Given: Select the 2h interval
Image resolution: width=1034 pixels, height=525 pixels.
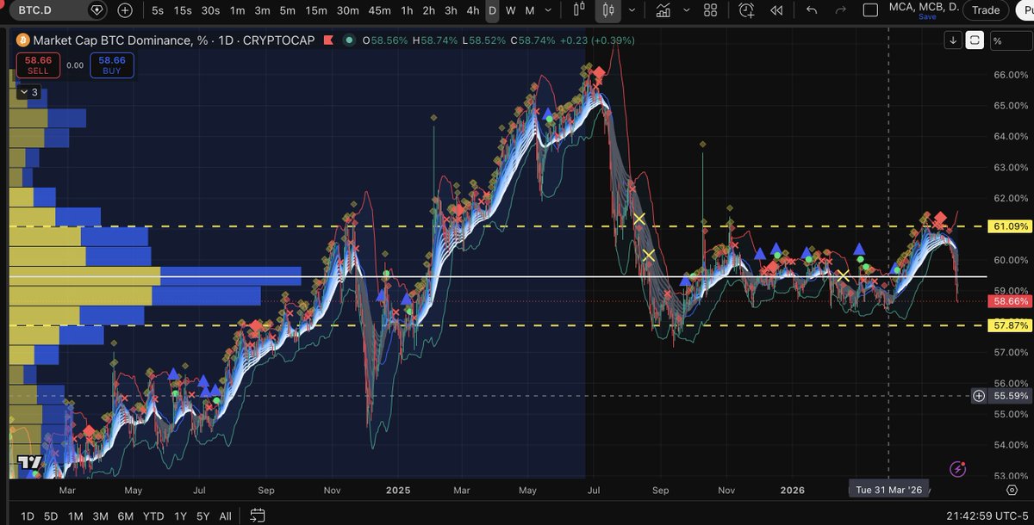Looking at the screenshot, I should pos(429,10).
